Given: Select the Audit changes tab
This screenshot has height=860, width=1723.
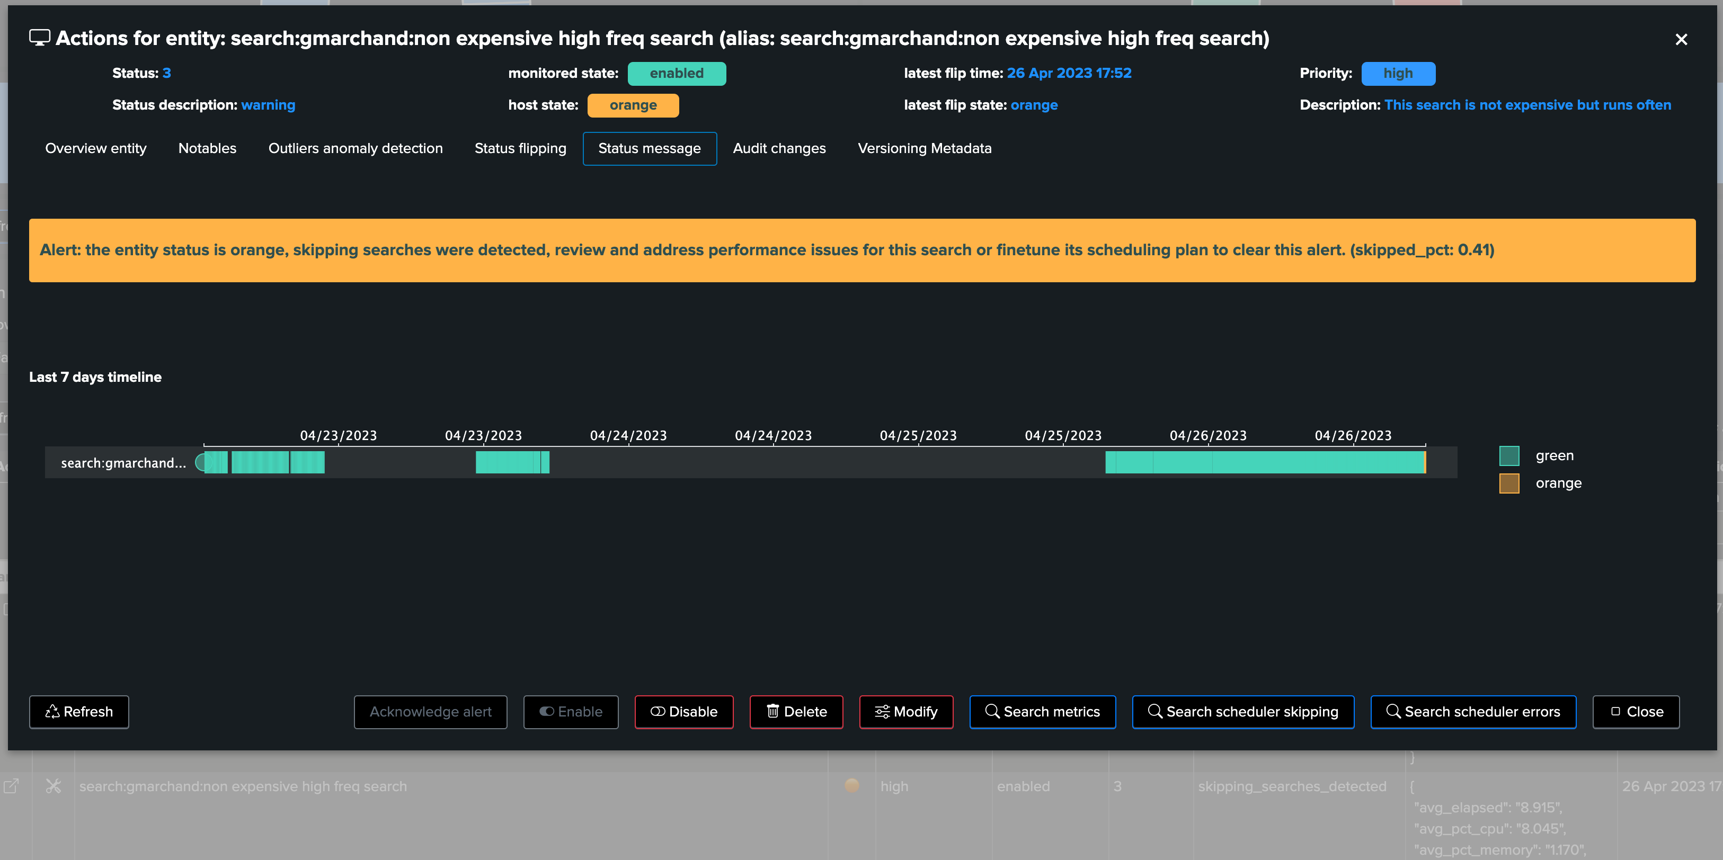Looking at the screenshot, I should coord(779,148).
